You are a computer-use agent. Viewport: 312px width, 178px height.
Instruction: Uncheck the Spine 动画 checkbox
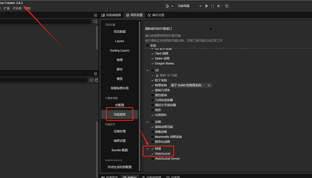pyautogui.click(x=152, y=59)
